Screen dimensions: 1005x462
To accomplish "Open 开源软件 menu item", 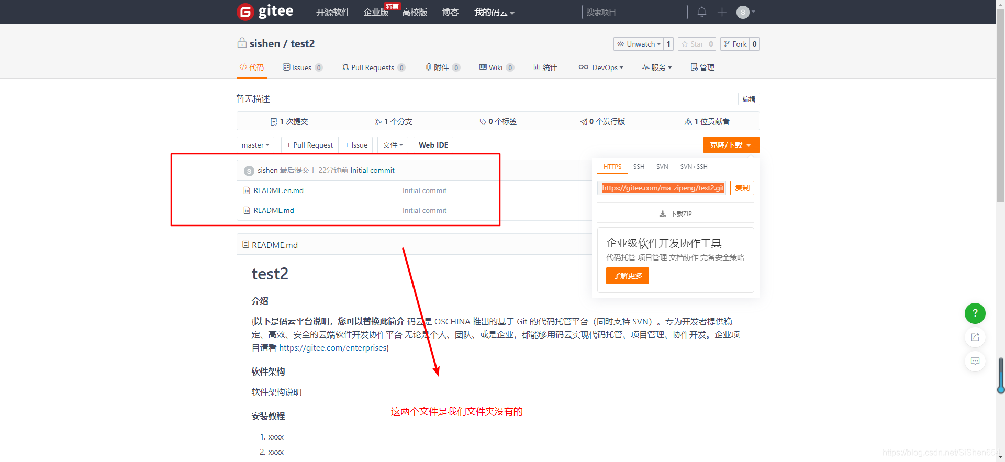I will [x=332, y=12].
